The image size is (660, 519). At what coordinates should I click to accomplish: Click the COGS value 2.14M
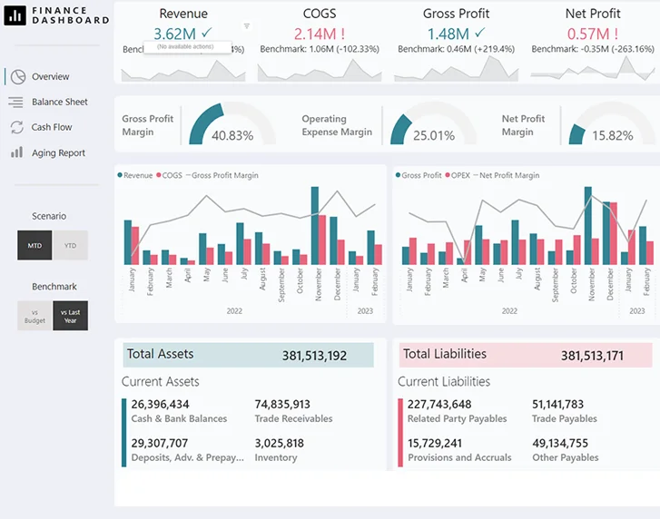click(x=314, y=34)
